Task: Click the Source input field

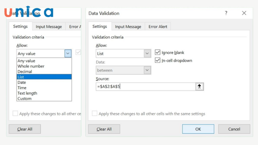Action: coord(145,86)
